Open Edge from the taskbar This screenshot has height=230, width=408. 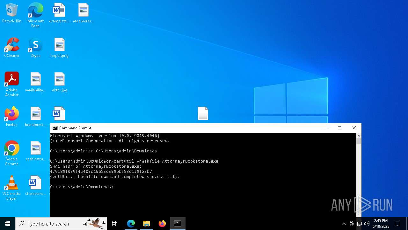[x=131, y=224]
